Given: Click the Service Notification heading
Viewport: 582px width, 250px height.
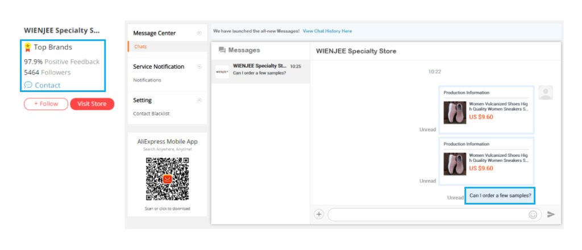Looking at the screenshot, I should (159, 67).
